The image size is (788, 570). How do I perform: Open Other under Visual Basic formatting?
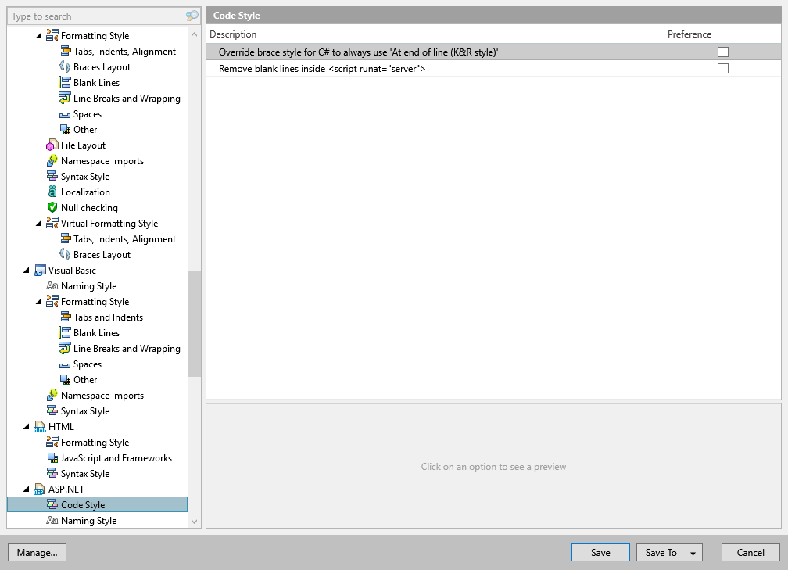pos(85,379)
